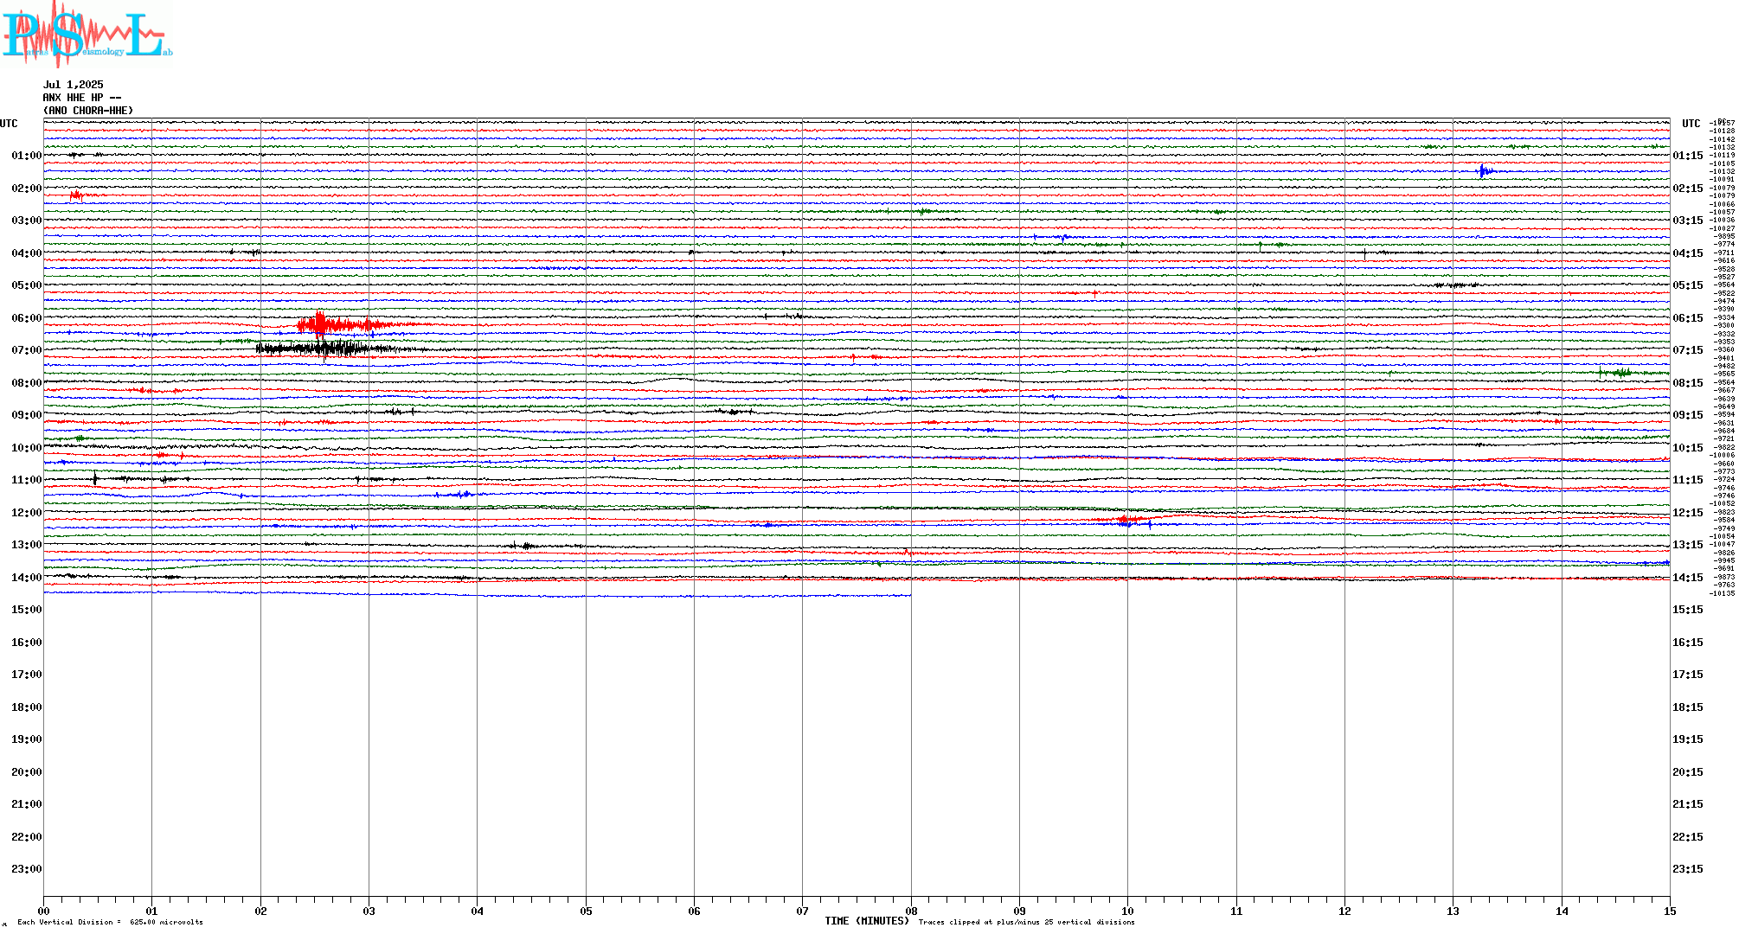Click the minute 02 tick label
The width and height of the screenshot is (1739, 934).
(x=260, y=911)
